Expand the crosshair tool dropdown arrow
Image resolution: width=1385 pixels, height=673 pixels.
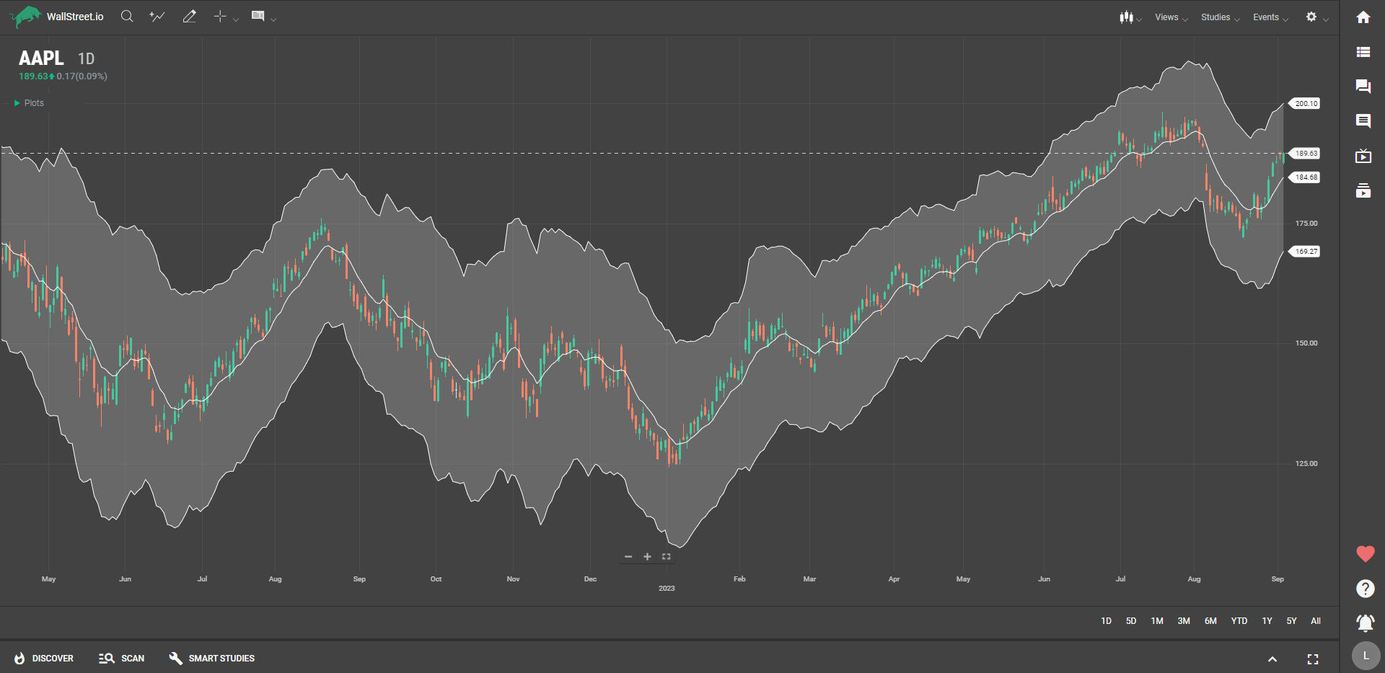236,19
